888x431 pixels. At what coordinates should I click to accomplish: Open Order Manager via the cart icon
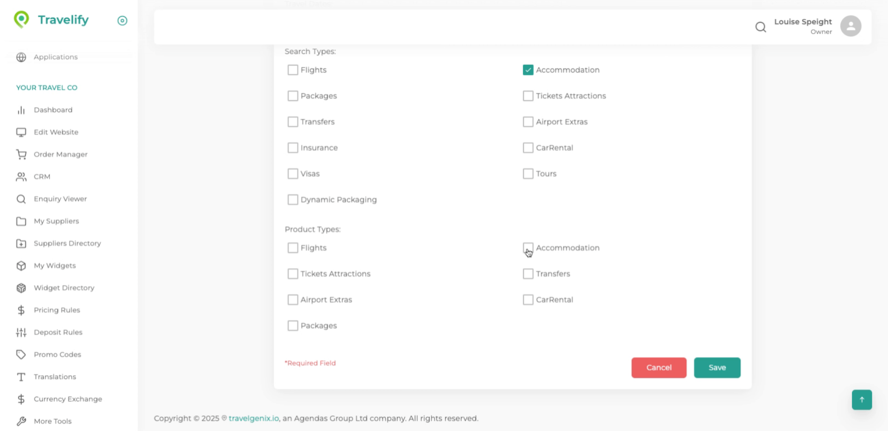click(21, 154)
